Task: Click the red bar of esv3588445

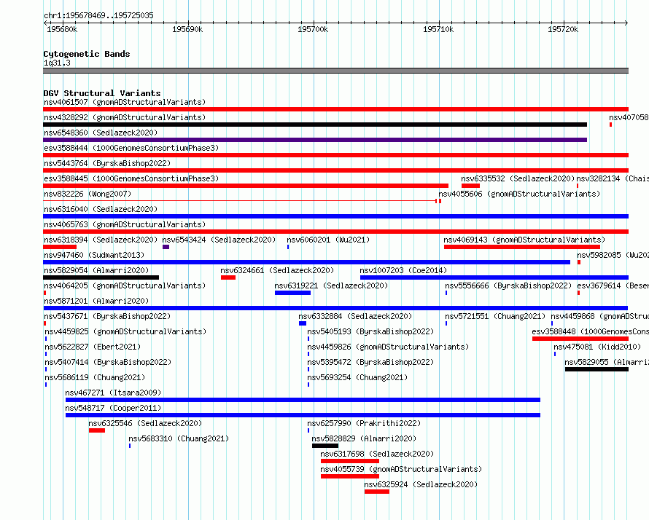Action: pyautogui.click(x=246, y=186)
